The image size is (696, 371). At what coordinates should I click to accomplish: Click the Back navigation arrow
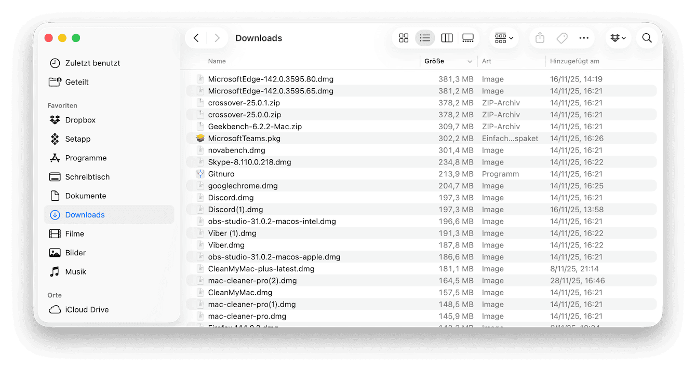[196, 38]
